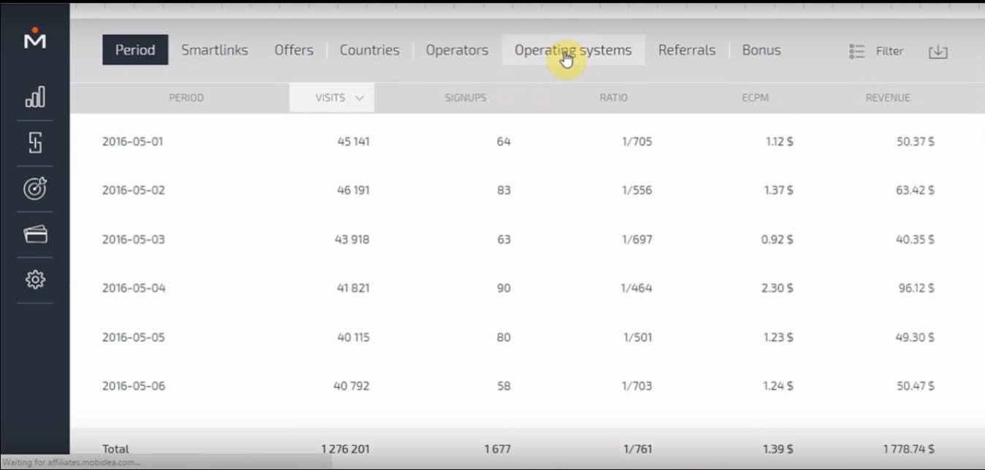
Task: Sort by the ECPM column header
Action: [x=756, y=97]
